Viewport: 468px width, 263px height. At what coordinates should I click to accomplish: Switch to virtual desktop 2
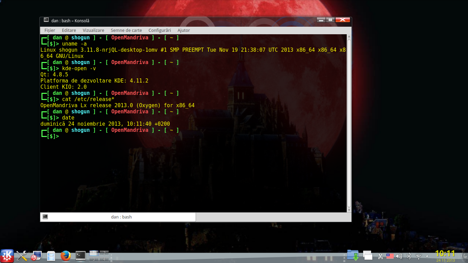tap(104, 253)
